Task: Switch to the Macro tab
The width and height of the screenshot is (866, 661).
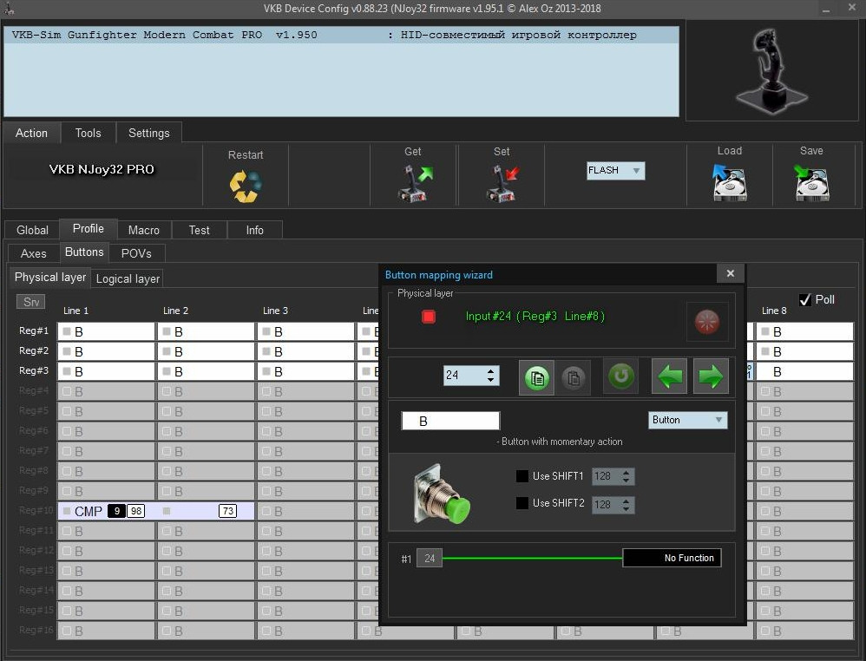Action: click(x=143, y=230)
